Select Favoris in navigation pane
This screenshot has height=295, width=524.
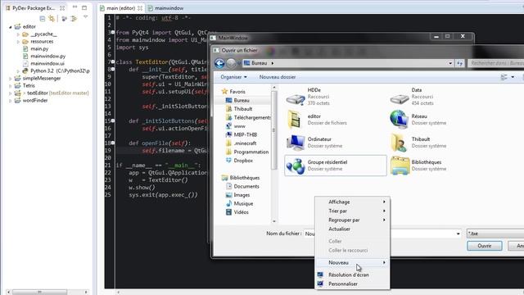tap(237, 92)
